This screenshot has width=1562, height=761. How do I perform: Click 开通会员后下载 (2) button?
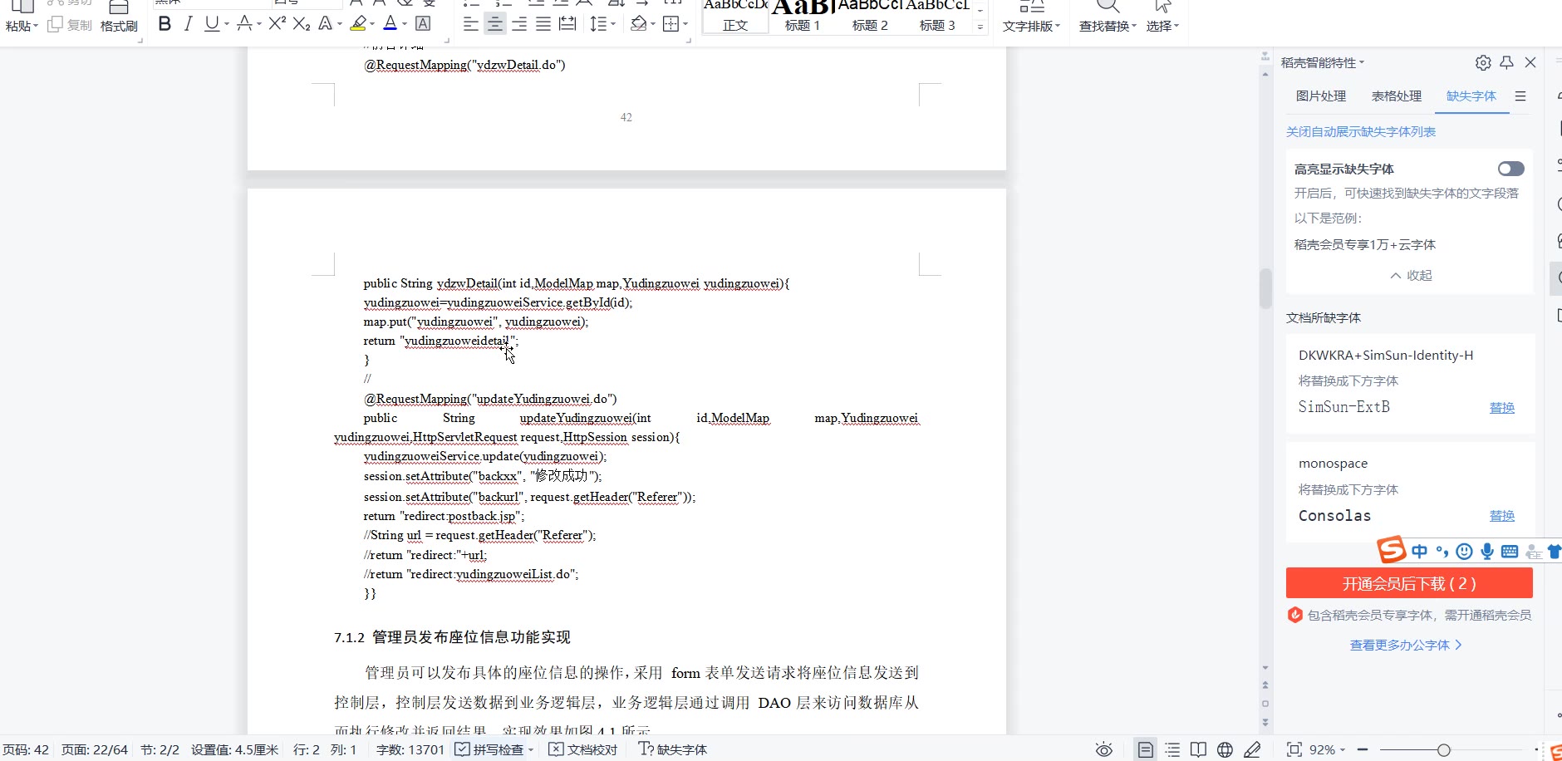[1409, 583]
